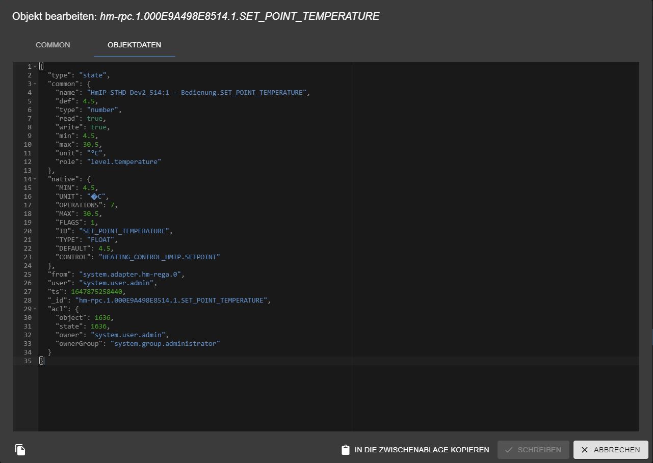Click the disabled SCHREIBEN button
Viewport: 653px width, 463px height.
(533, 450)
